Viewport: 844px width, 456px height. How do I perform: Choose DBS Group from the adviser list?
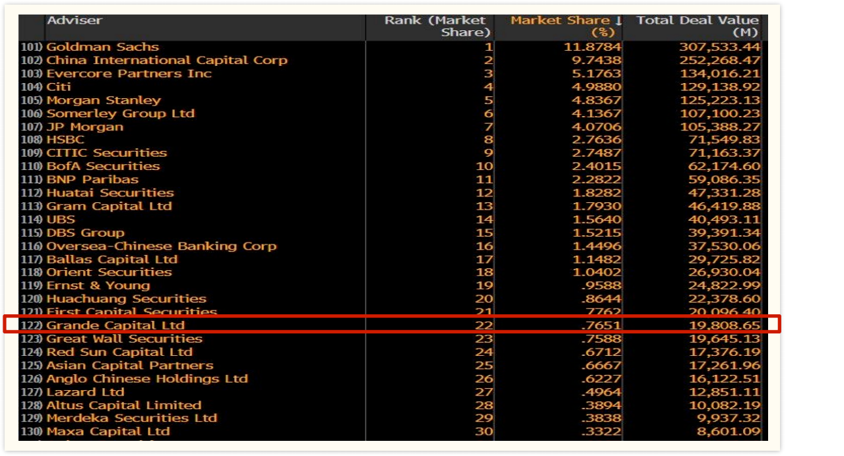85,233
